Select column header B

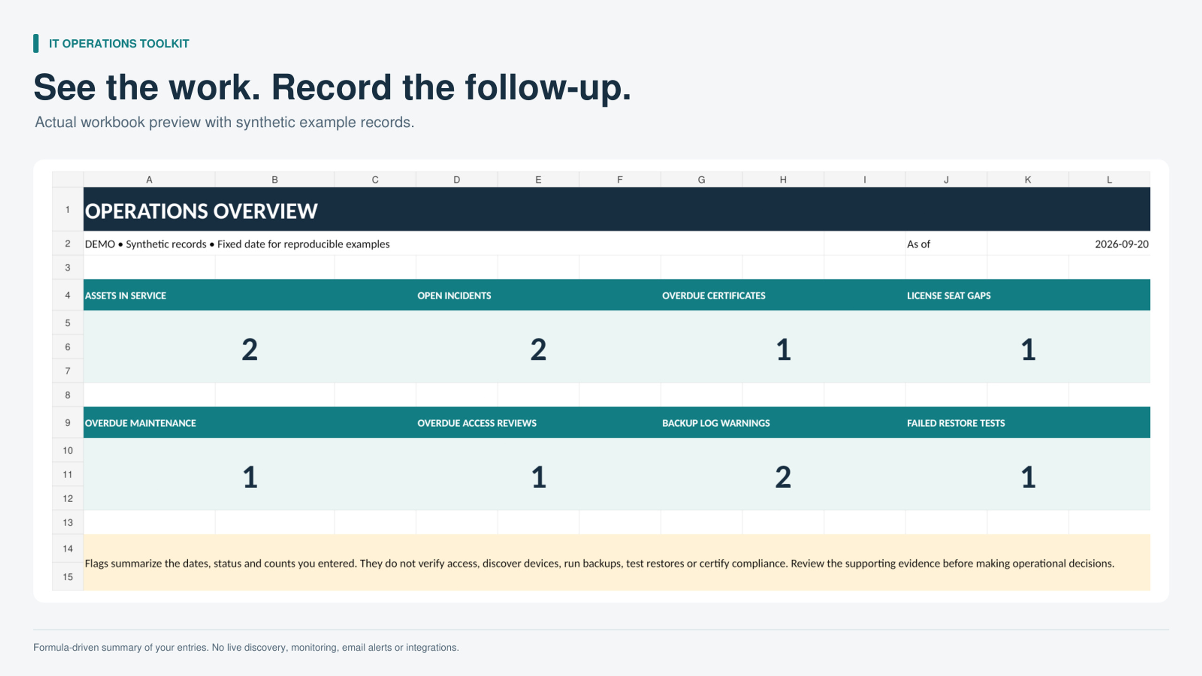(x=275, y=179)
